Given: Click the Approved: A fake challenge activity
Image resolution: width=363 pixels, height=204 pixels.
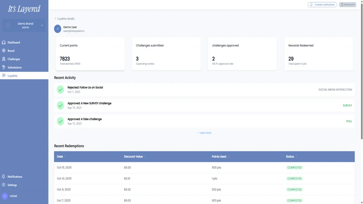Looking at the screenshot, I should (x=205, y=121).
